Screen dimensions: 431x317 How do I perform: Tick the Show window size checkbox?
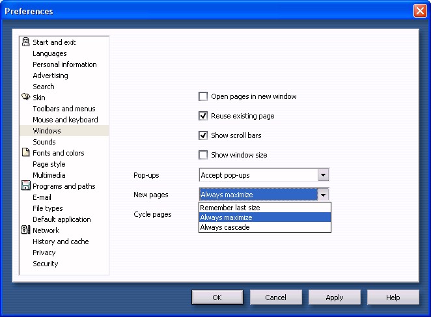tap(203, 155)
